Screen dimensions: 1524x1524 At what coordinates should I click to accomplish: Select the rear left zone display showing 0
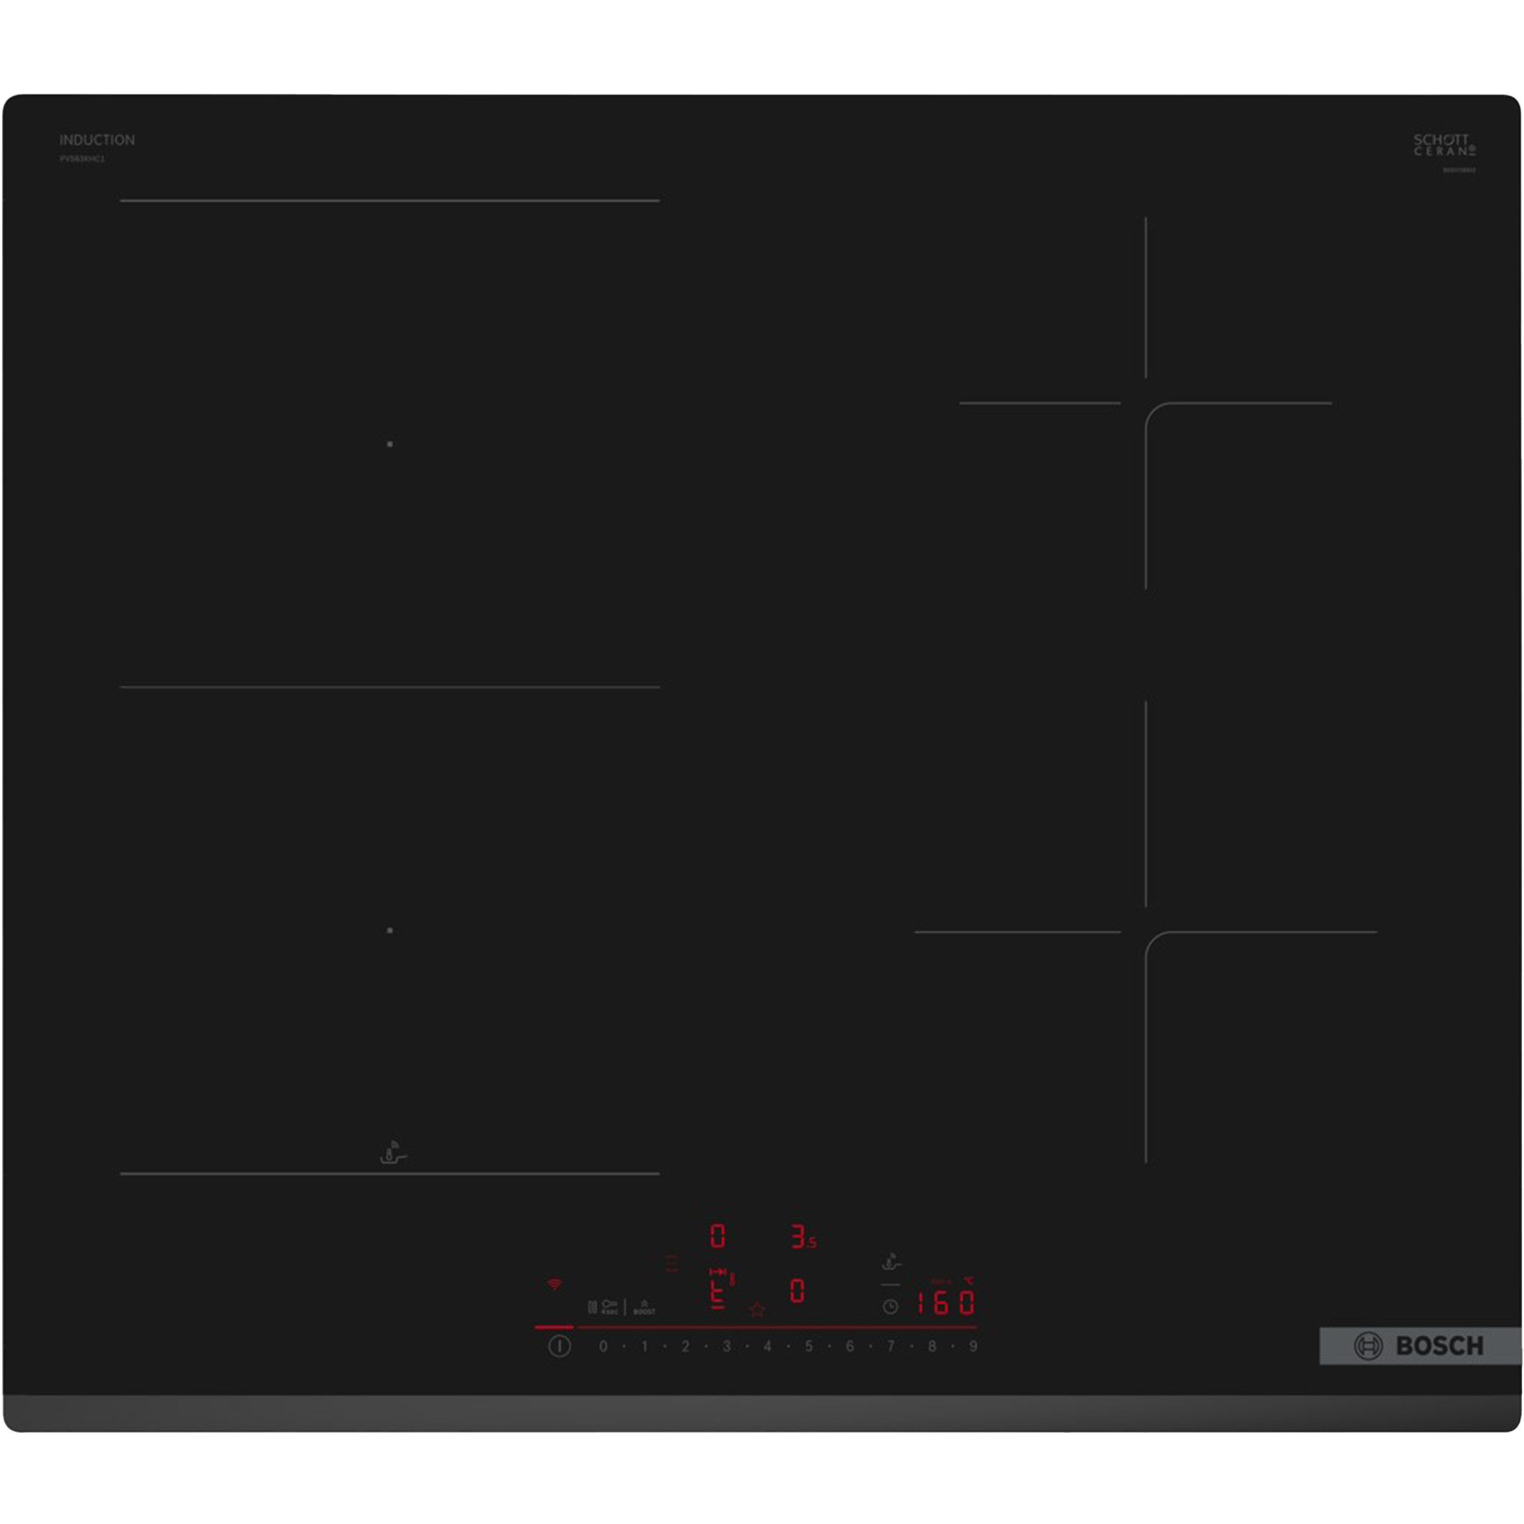point(717,1236)
